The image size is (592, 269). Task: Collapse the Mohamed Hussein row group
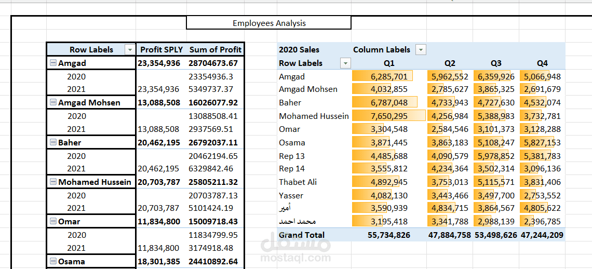click(53, 182)
